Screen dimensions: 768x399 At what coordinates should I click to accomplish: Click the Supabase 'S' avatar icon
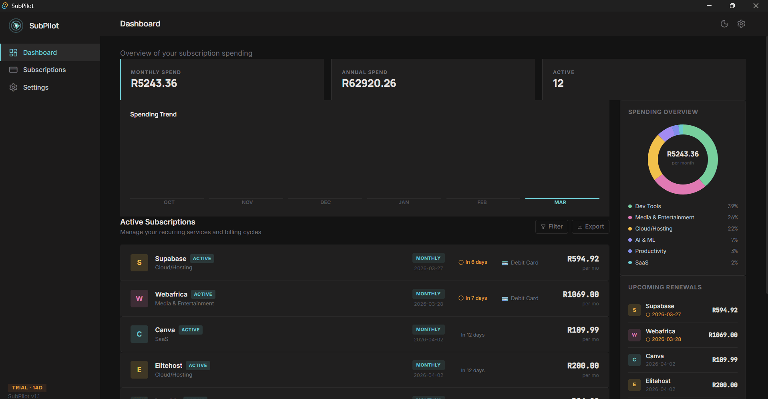click(x=139, y=263)
